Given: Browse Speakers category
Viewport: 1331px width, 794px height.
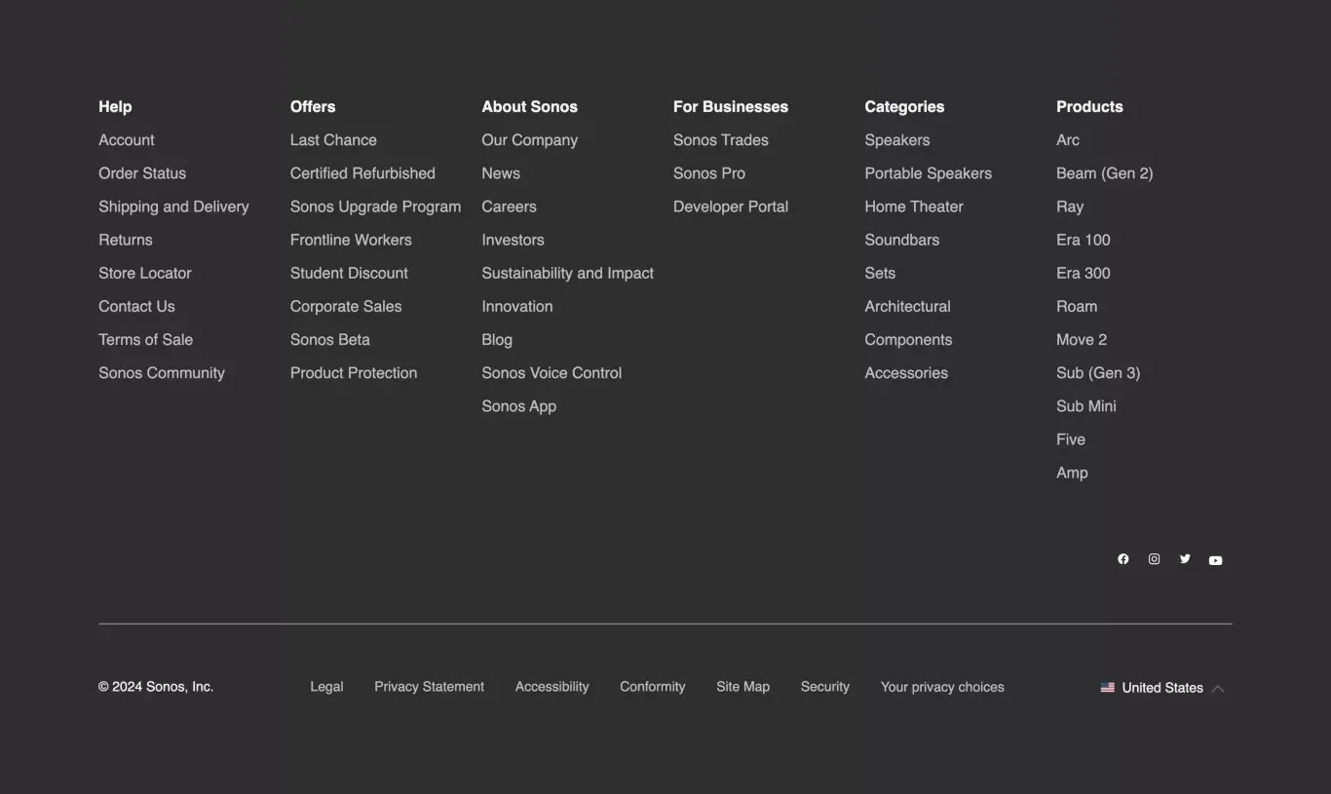Looking at the screenshot, I should pos(897,140).
